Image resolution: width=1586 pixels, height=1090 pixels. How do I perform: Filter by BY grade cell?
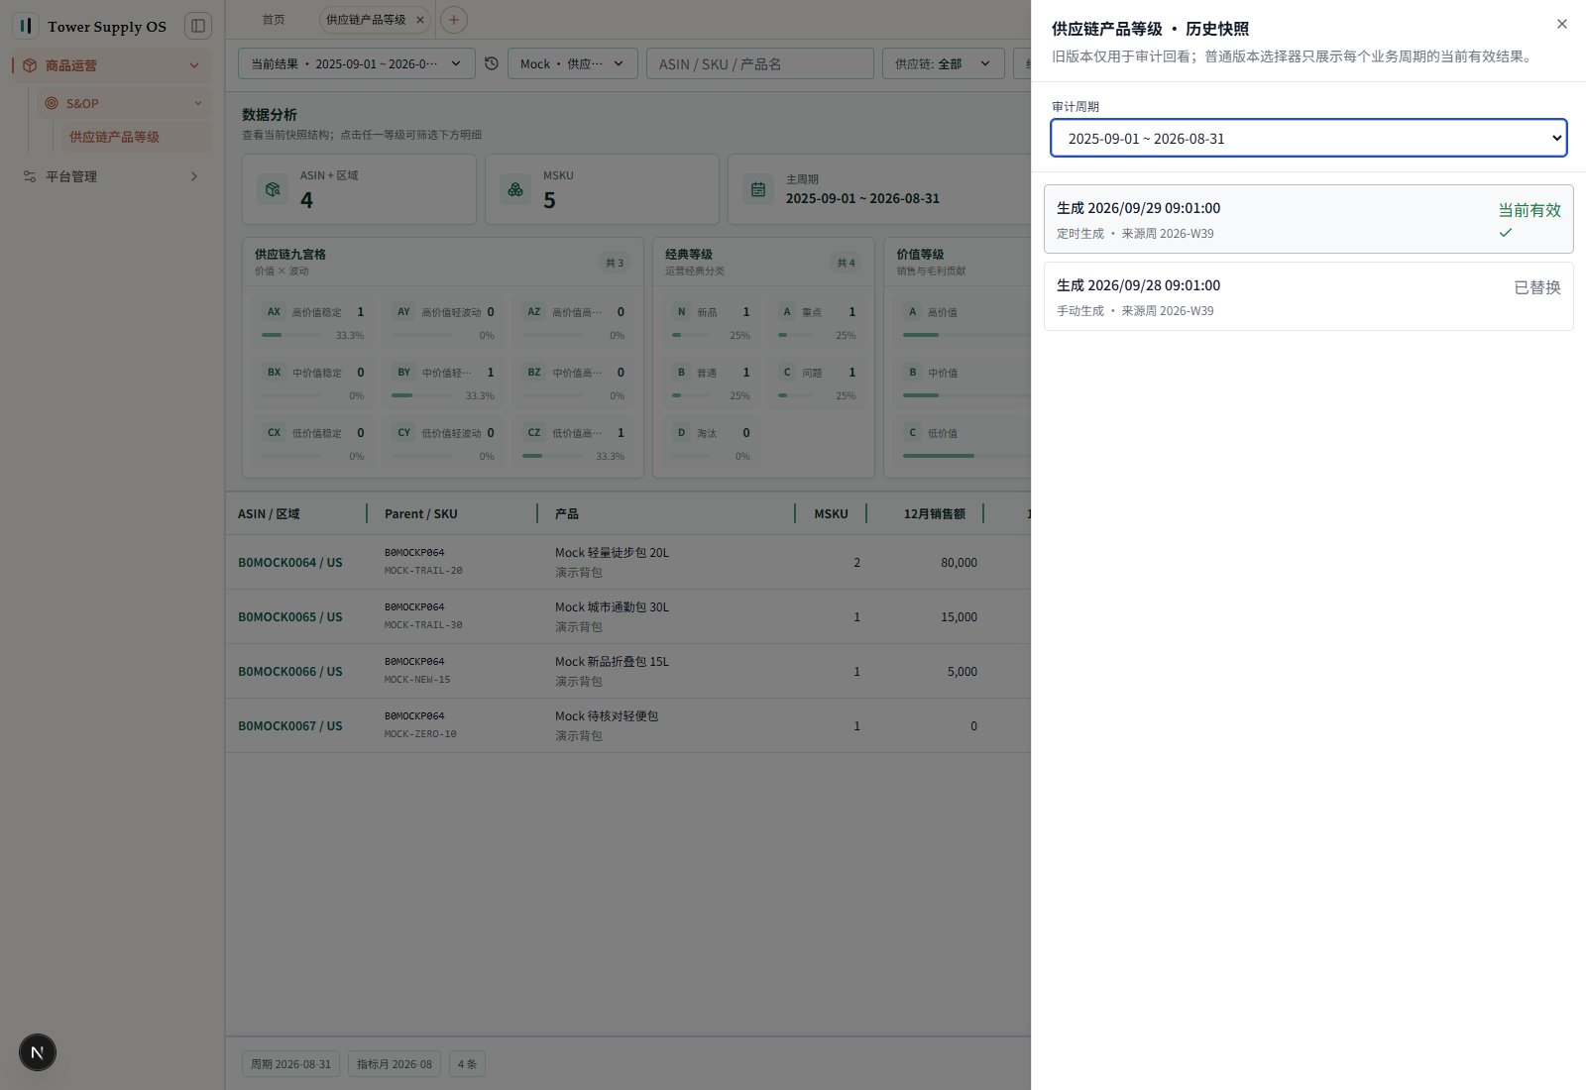[x=443, y=382]
